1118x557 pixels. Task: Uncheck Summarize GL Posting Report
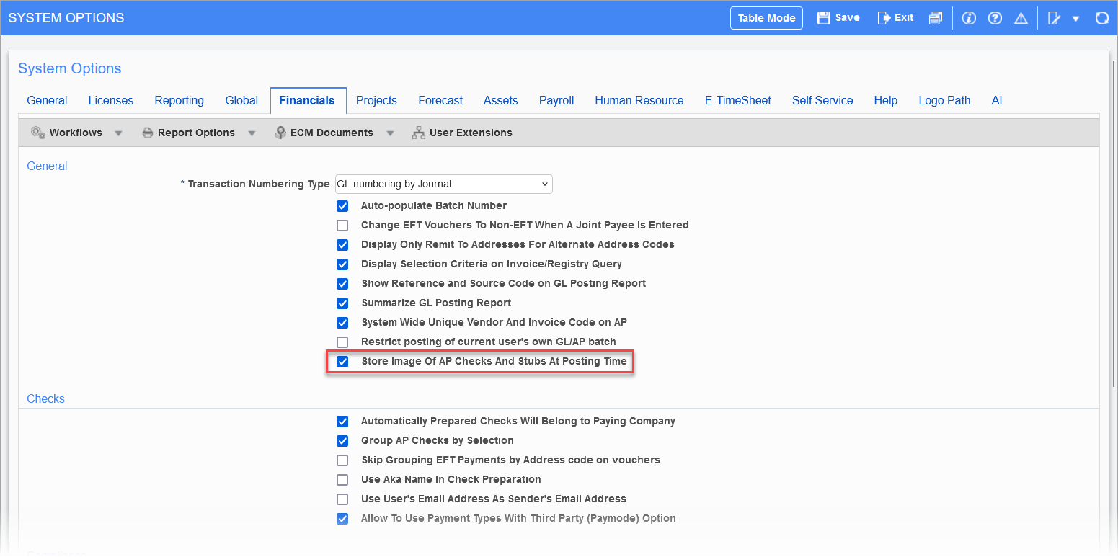click(342, 303)
